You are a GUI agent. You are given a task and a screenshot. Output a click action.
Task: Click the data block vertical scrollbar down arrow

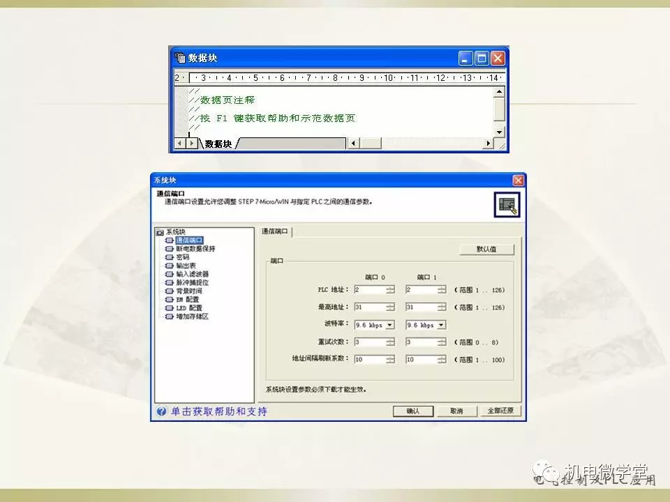(x=499, y=132)
